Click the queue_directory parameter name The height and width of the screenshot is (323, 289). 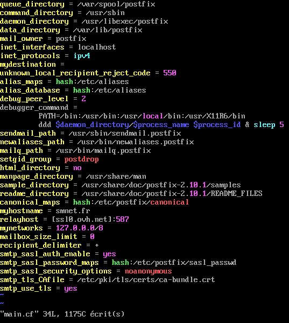click(32, 4)
